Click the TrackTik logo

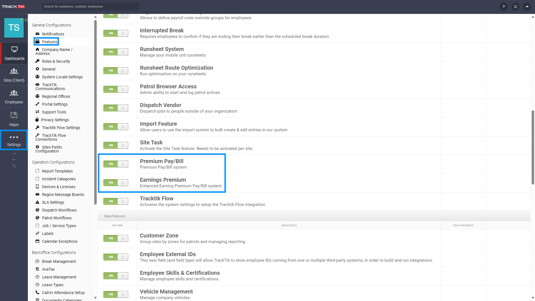coord(13,6)
